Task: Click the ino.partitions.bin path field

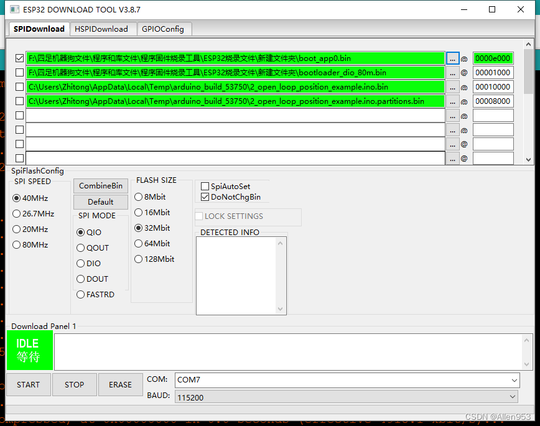Action: 236,101
